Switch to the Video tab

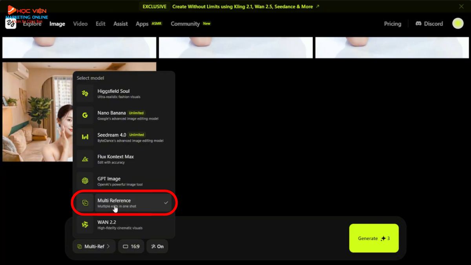click(80, 24)
